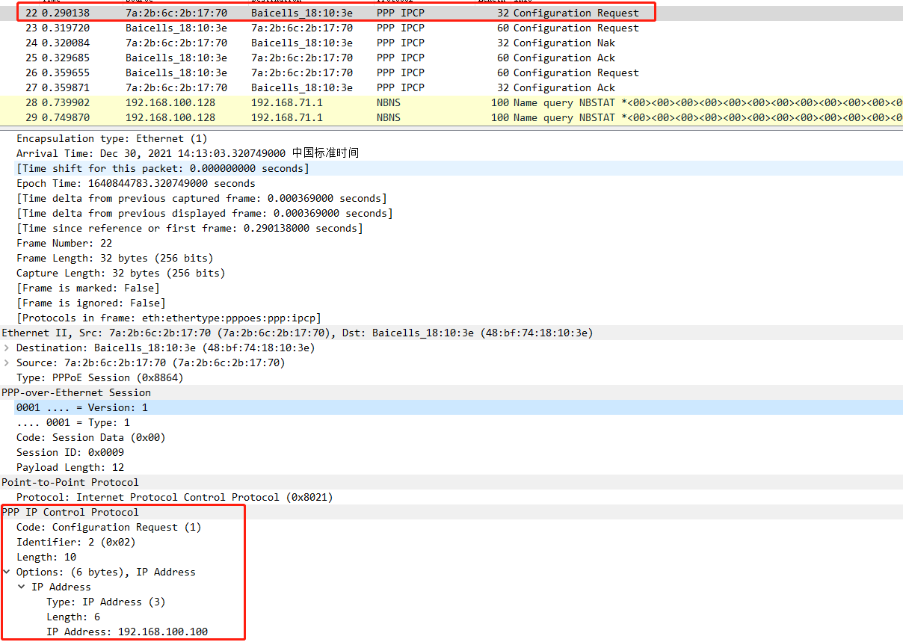
Task: Select packet 23 Configuration Request row
Action: tap(451, 28)
